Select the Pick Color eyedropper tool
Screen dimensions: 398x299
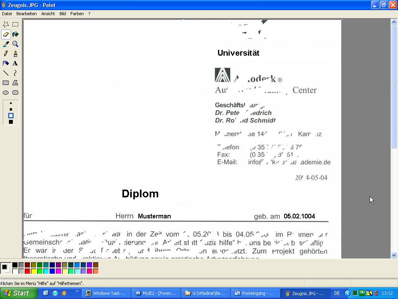(6, 44)
